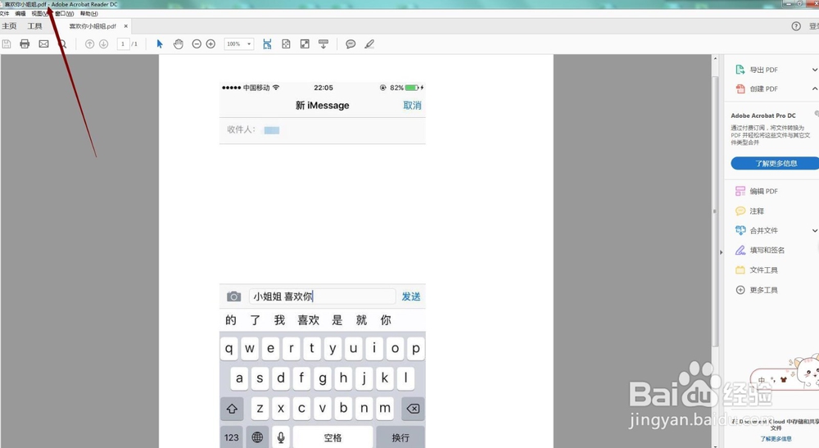
Task: Click the 注释 speech bubble icon
Action: pos(740,211)
